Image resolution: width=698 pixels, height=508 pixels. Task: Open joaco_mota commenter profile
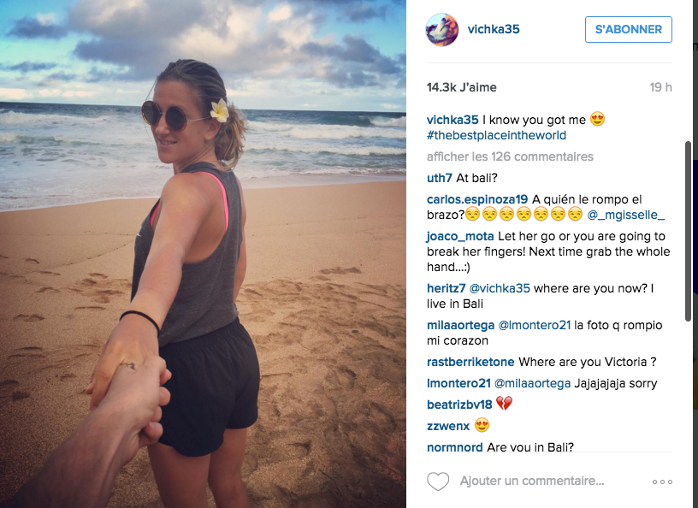coord(460,236)
